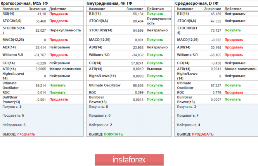Click the instaforex logo banner

(x=128, y=159)
